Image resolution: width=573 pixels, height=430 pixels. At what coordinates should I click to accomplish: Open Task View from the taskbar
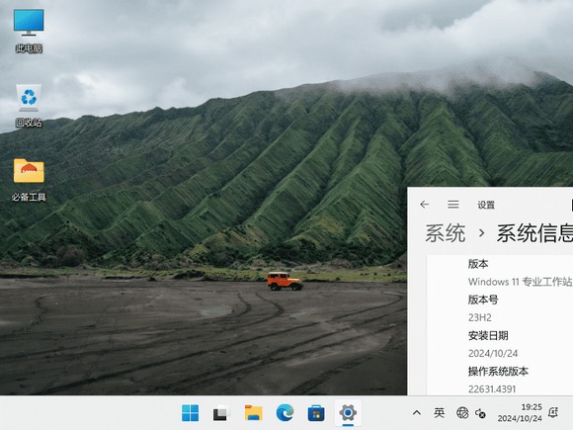pos(221,413)
